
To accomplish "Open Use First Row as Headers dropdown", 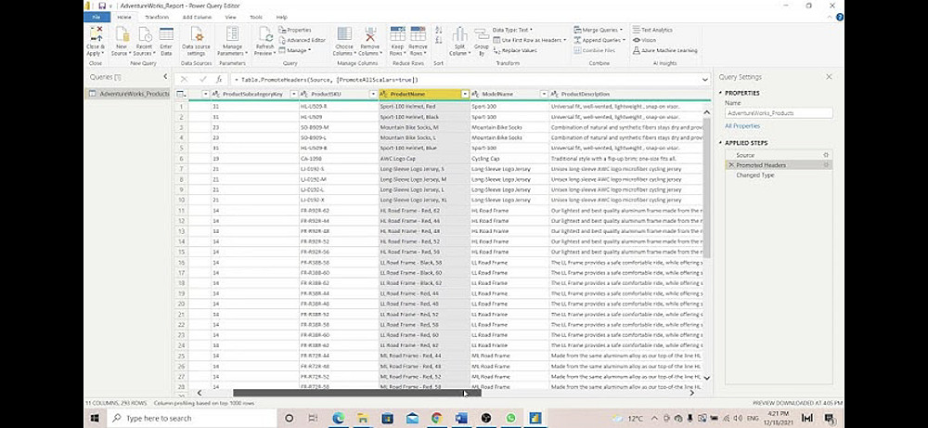I will pos(529,40).
